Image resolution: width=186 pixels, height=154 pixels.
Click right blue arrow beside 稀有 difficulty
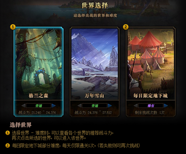[x=166, y=106]
